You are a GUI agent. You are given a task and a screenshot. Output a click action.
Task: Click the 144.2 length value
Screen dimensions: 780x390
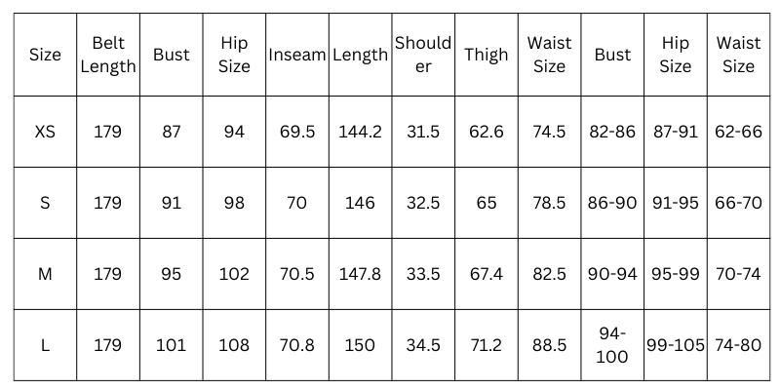pyautogui.click(x=360, y=132)
